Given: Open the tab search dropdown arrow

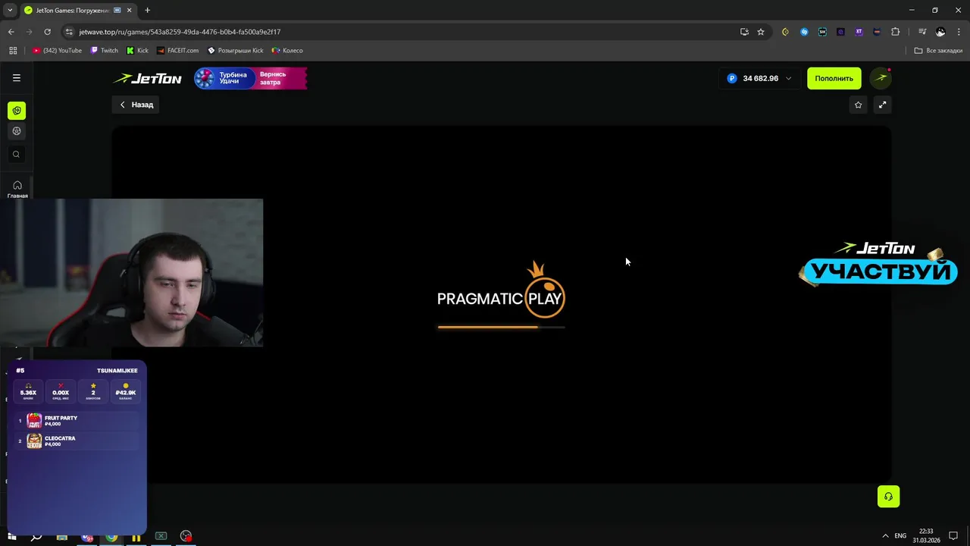Looking at the screenshot, I should [x=10, y=10].
